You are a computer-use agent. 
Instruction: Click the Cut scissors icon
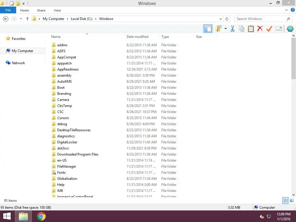233,29
